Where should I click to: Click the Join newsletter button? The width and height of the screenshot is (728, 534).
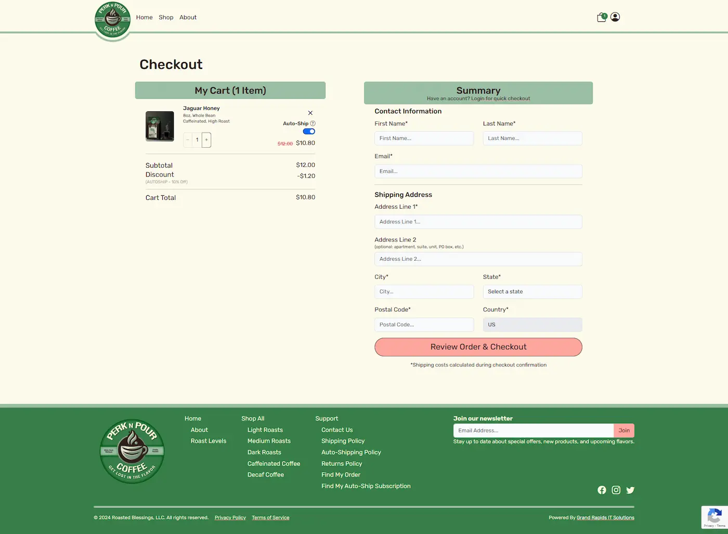pos(624,430)
